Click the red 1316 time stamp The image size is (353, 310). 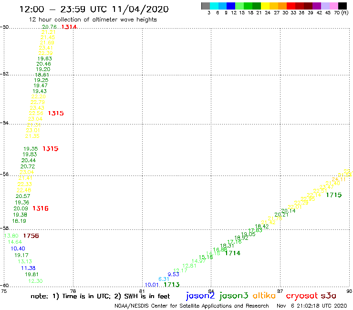tap(41, 208)
